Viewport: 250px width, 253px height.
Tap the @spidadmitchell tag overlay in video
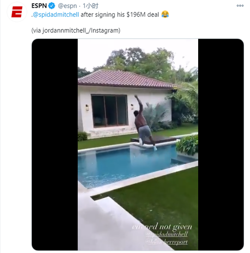(167, 234)
